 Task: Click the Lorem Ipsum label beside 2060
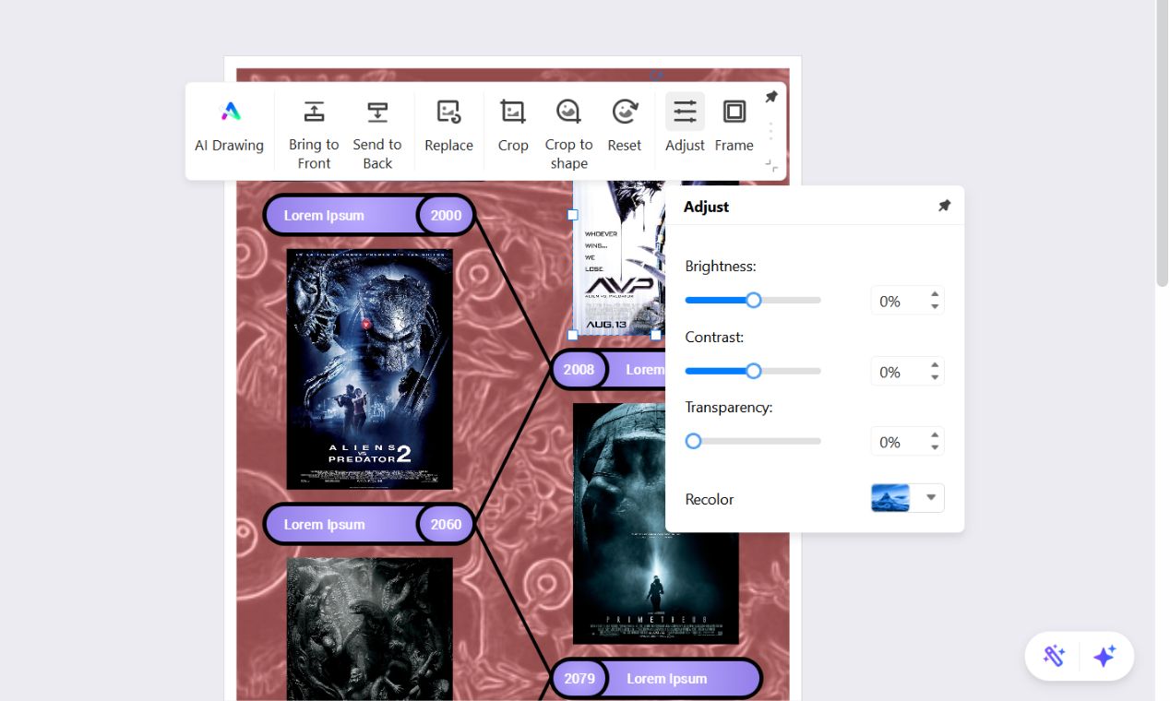click(324, 525)
